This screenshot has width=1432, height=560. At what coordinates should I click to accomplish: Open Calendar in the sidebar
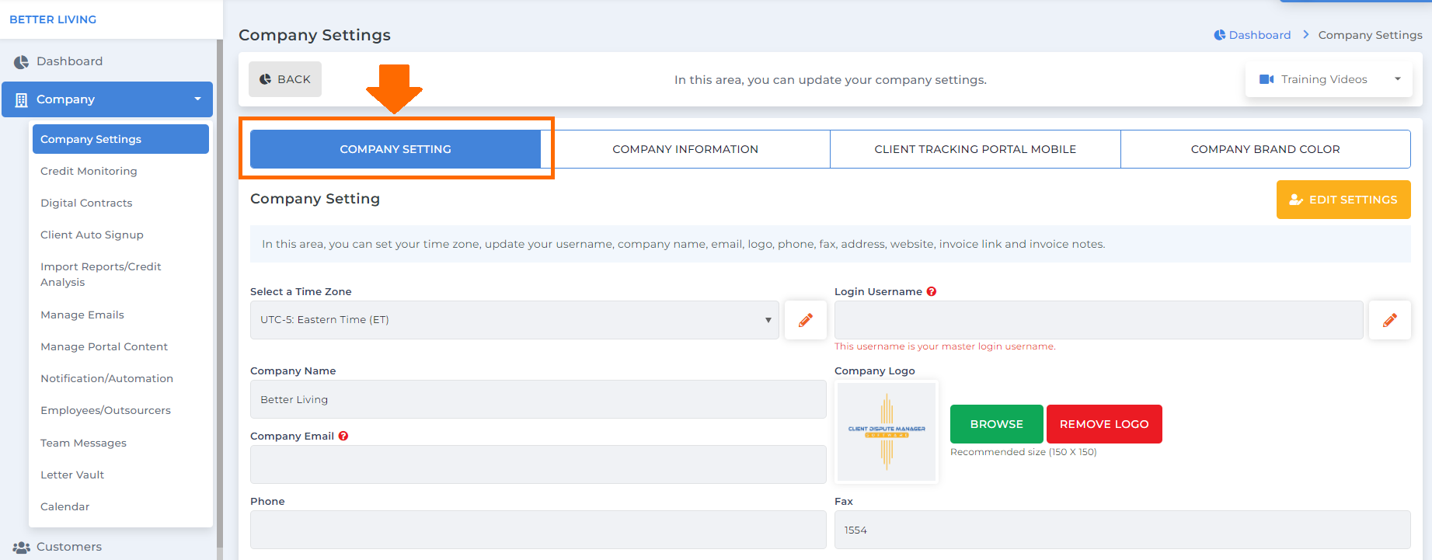tap(64, 506)
